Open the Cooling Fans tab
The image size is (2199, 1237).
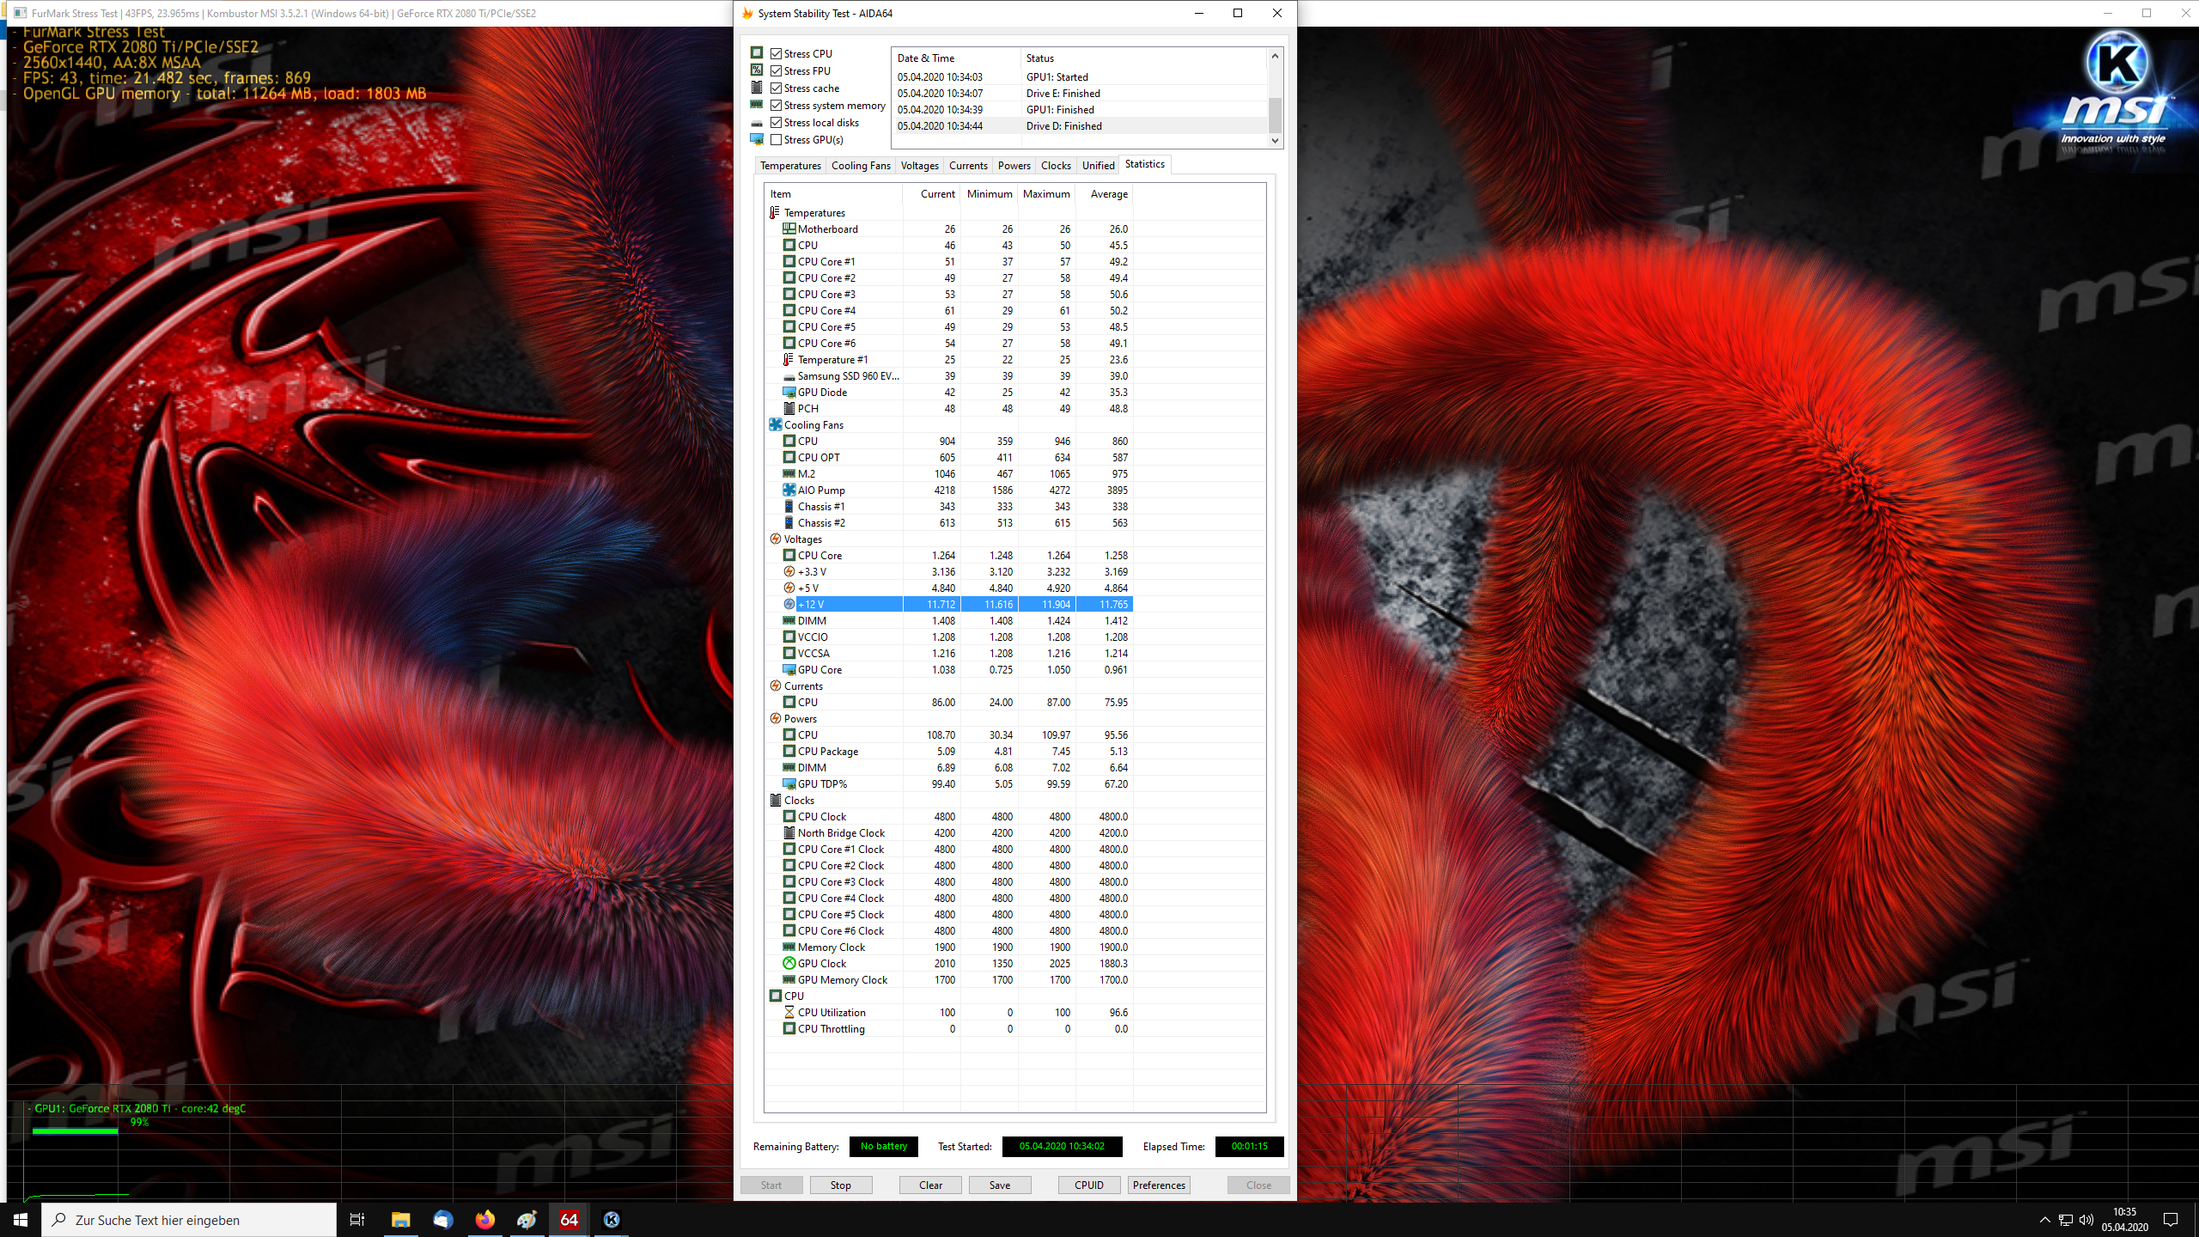pos(861,166)
